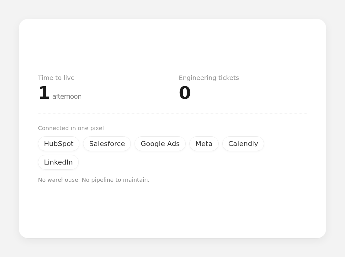Click the "No pipeline to maintain." sentence
This screenshot has height=257, width=345.
[x=115, y=180]
